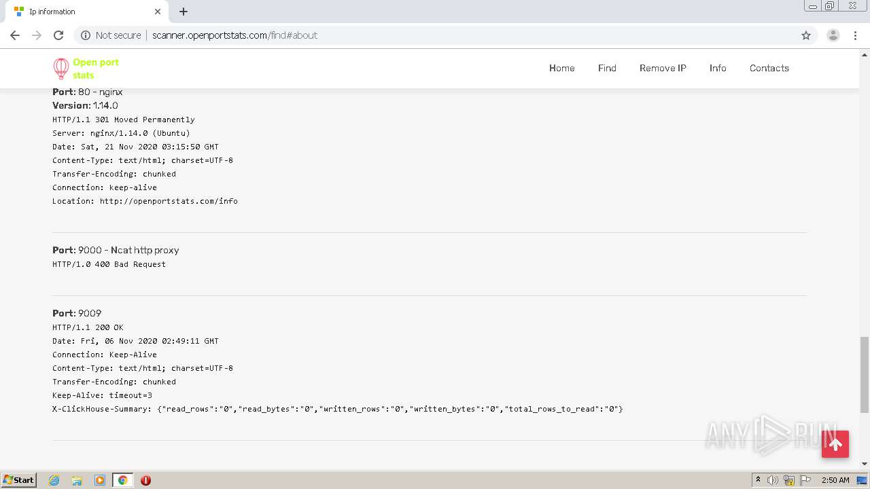The image size is (870, 489).
Task: Click the HTTP/1.1 200 OK line
Action: coord(88,327)
